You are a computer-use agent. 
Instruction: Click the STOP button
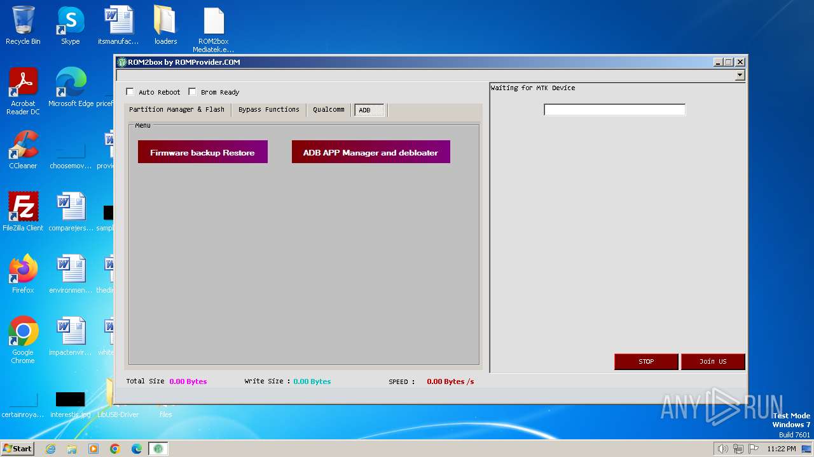click(646, 362)
